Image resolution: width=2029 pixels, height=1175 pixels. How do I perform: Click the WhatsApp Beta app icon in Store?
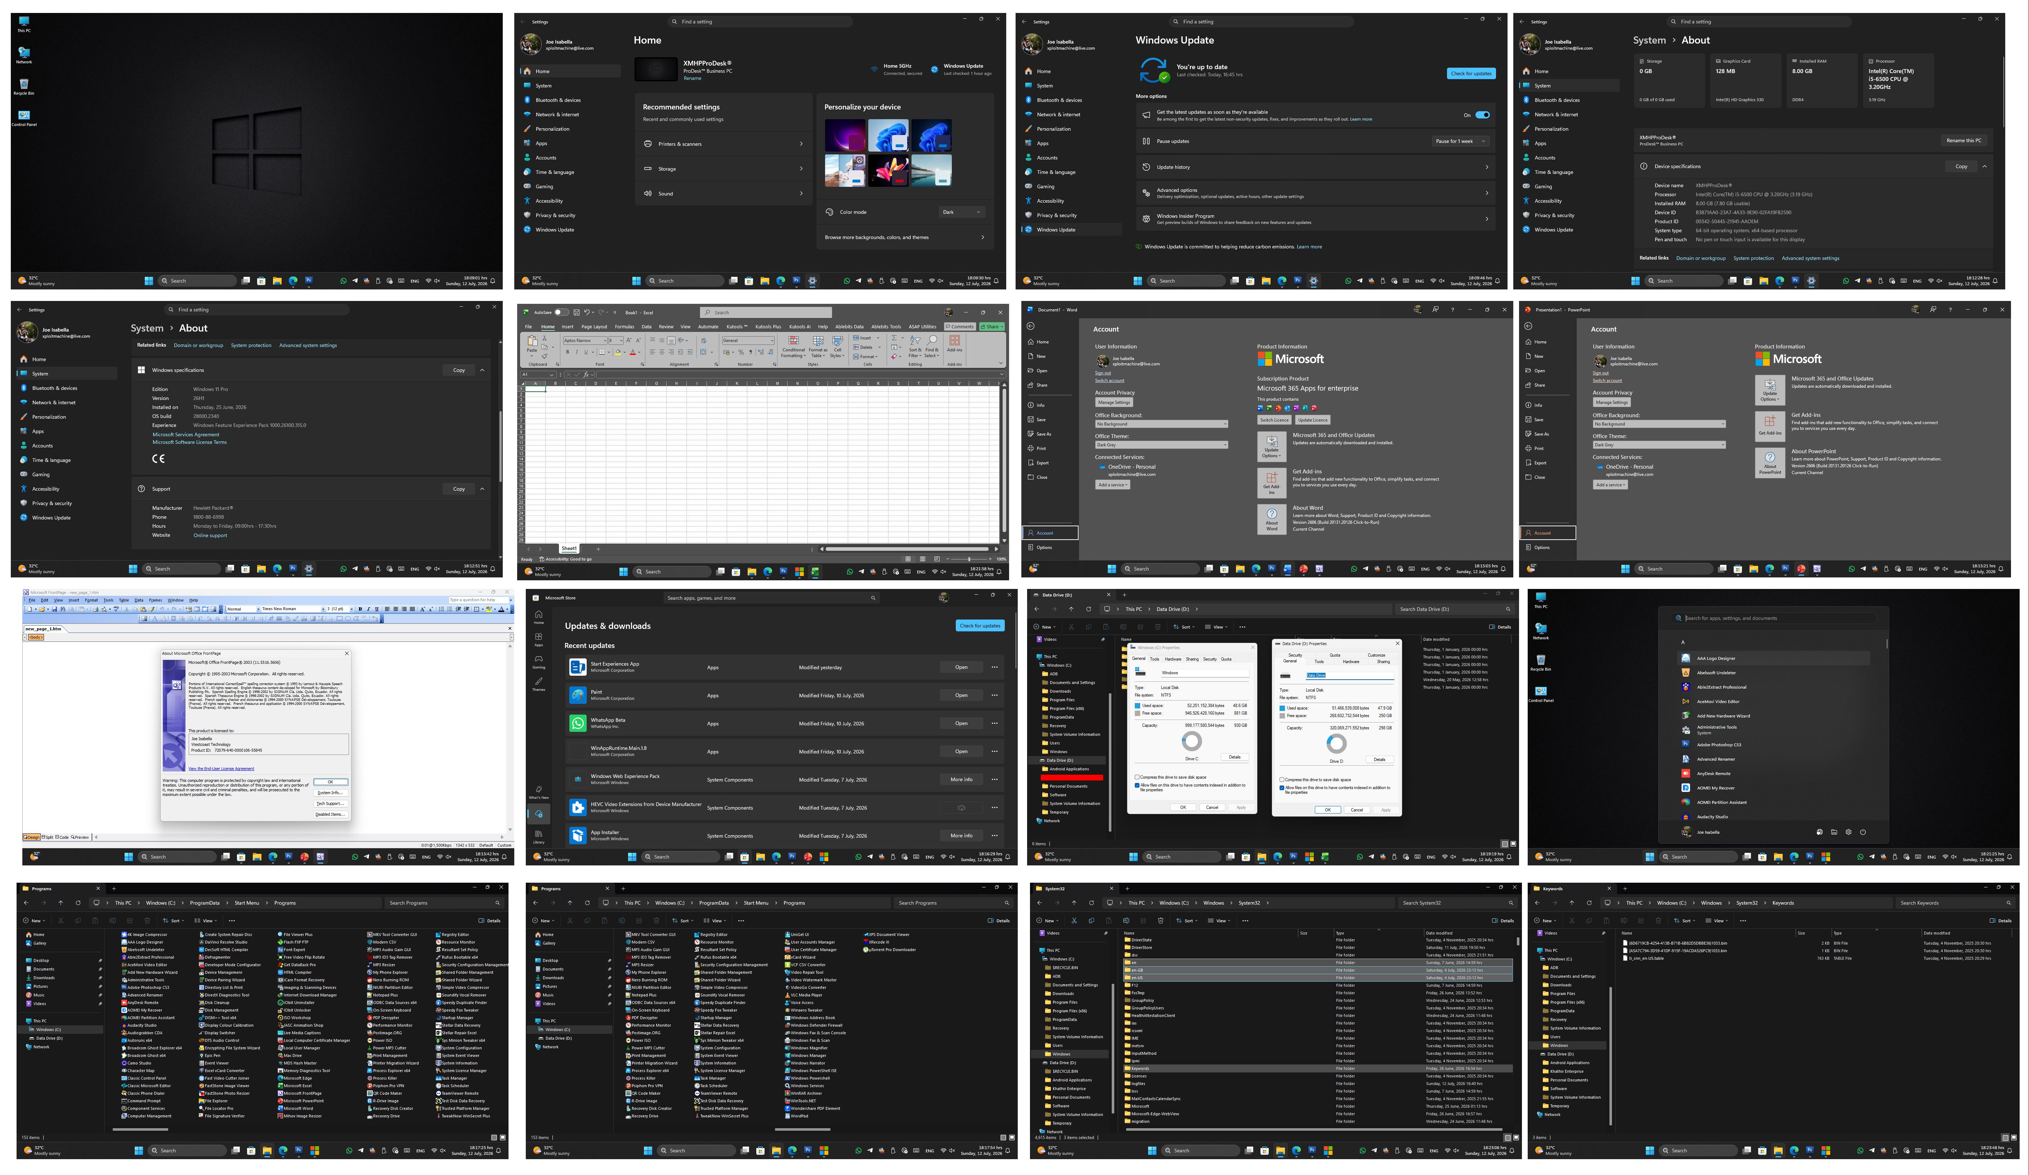[x=577, y=724]
